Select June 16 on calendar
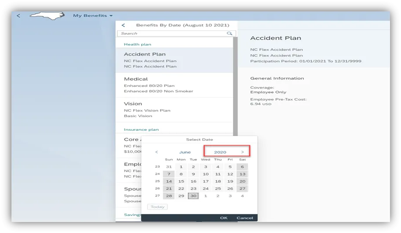The width and height of the screenshot is (401, 233). 193,181
